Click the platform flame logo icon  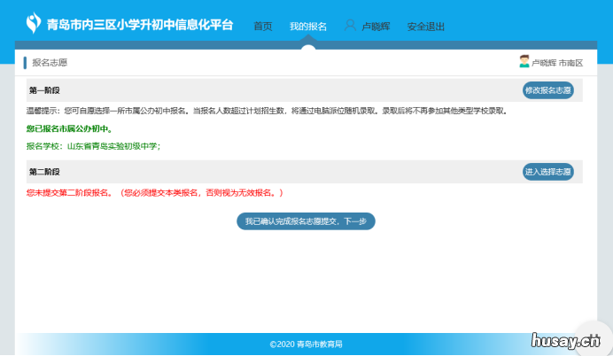point(34,23)
